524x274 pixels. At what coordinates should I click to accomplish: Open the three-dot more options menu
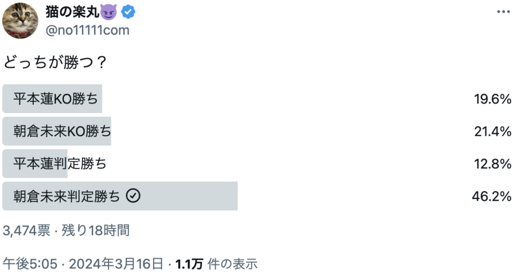pos(504,12)
